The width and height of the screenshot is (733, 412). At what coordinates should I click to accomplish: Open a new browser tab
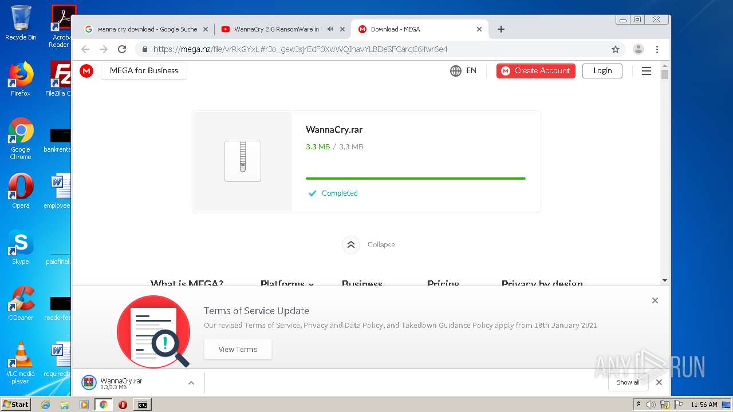pyautogui.click(x=501, y=29)
